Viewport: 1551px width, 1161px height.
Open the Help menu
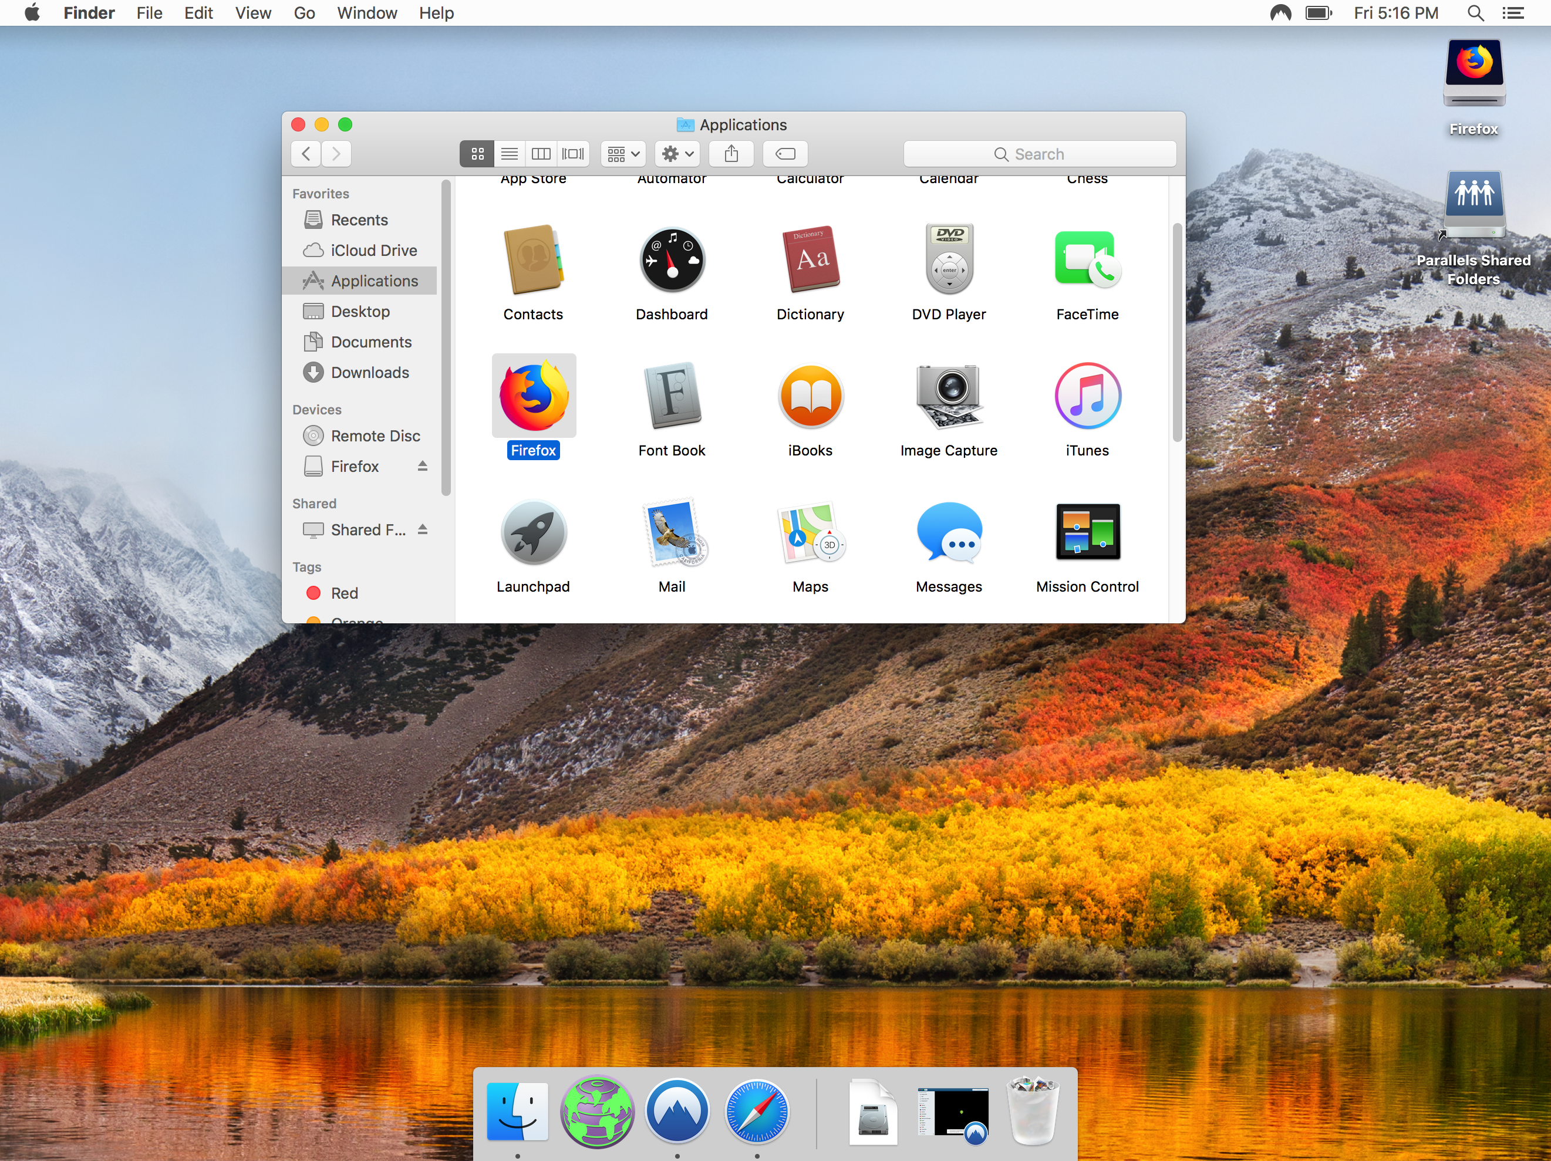click(x=436, y=13)
